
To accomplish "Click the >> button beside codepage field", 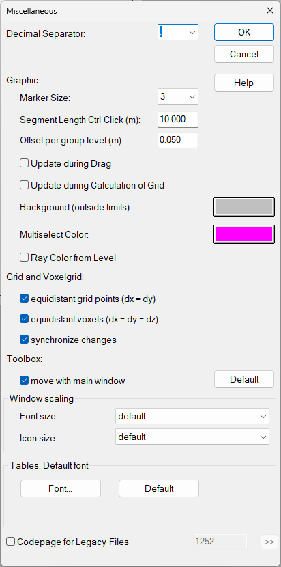I will [x=269, y=542].
